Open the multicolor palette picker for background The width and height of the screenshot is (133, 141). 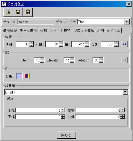[x=27, y=76]
